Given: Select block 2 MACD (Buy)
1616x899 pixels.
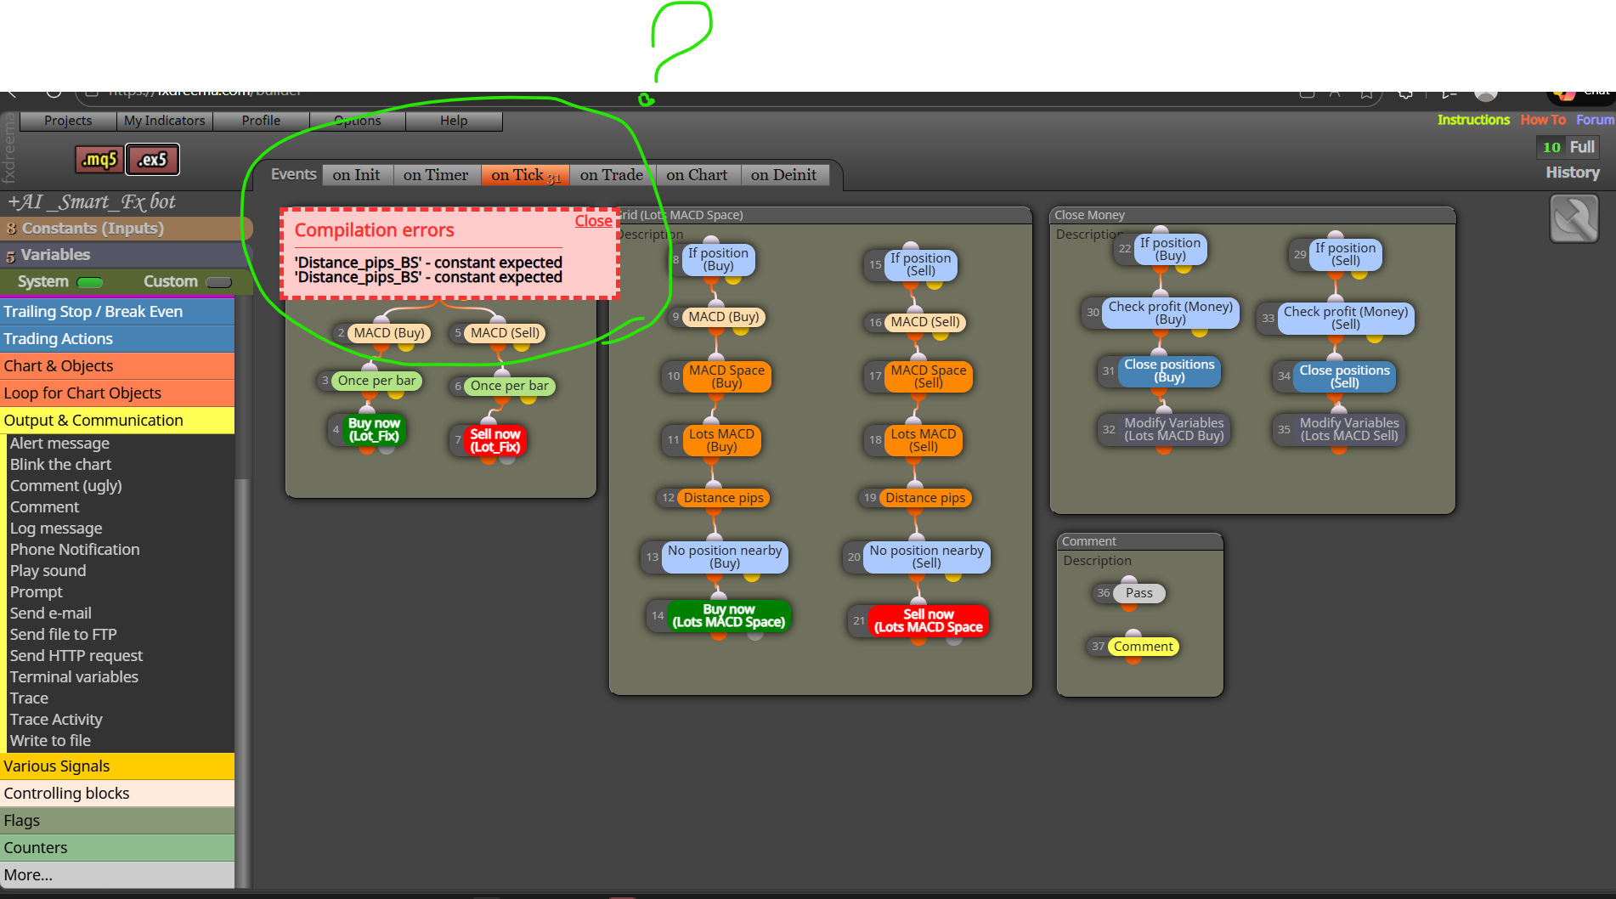Looking at the screenshot, I should (x=388, y=333).
